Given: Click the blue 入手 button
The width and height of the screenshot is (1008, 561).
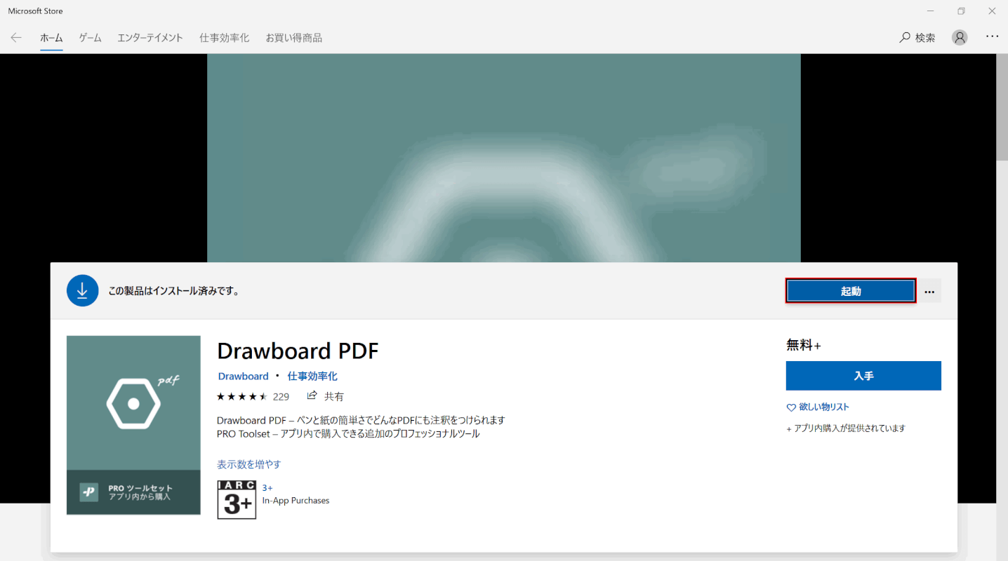Looking at the screenshot, I should click(x=863, y=376).
